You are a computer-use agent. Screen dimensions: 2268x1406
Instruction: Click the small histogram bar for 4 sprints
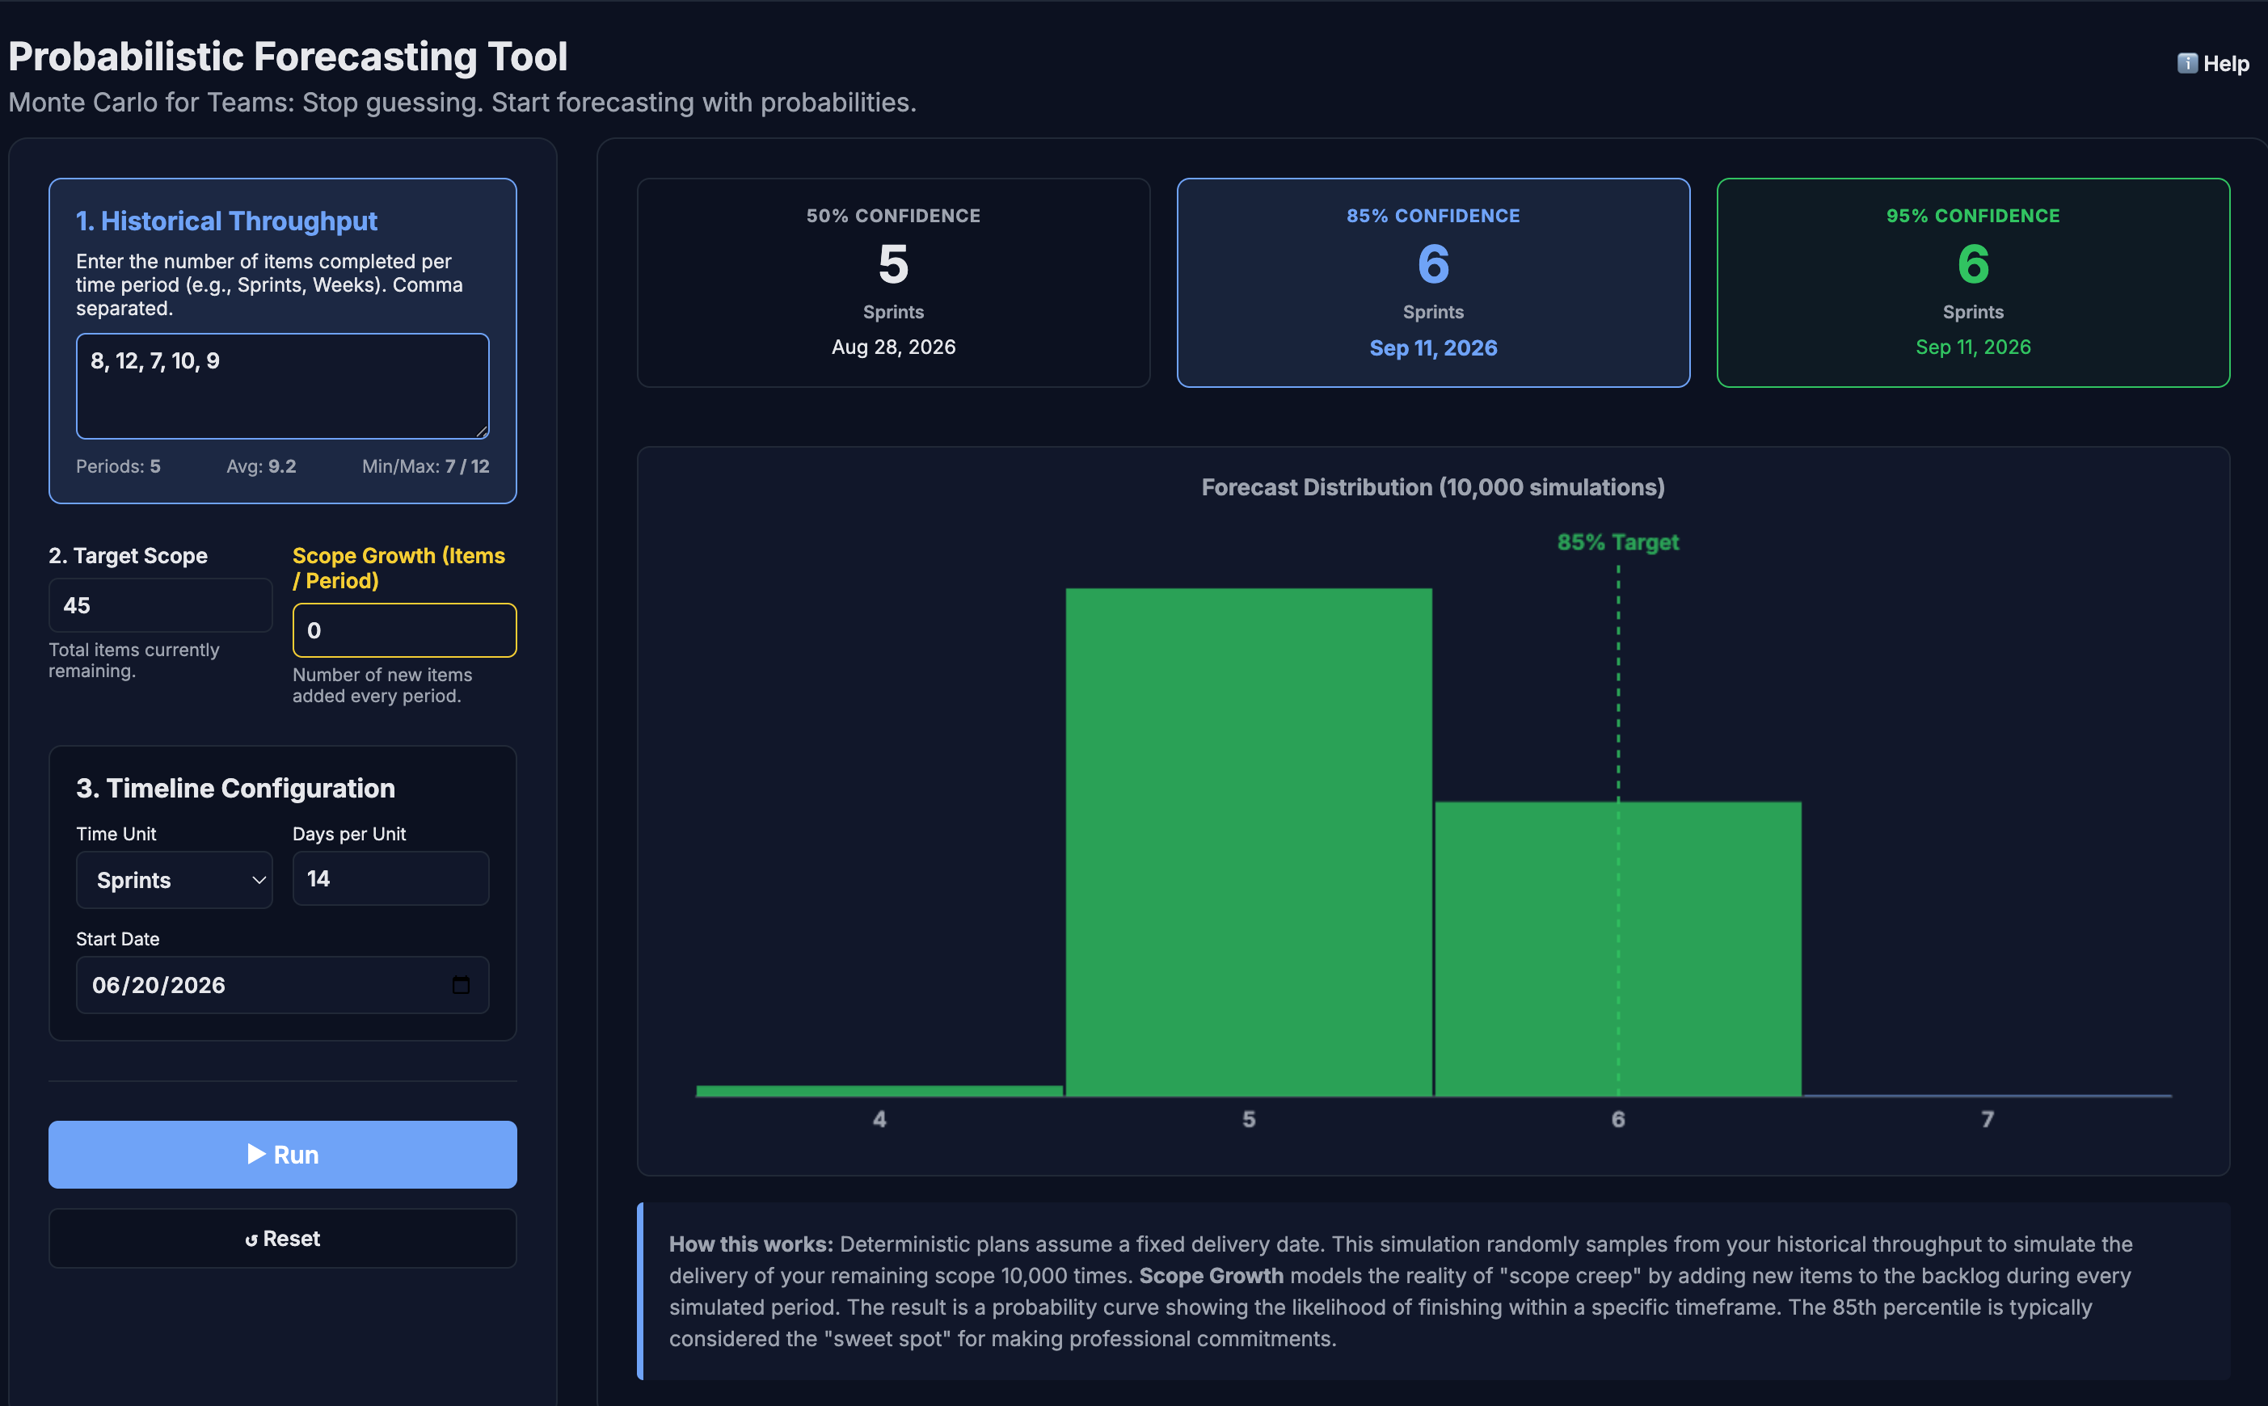[x=879, y=1091]
